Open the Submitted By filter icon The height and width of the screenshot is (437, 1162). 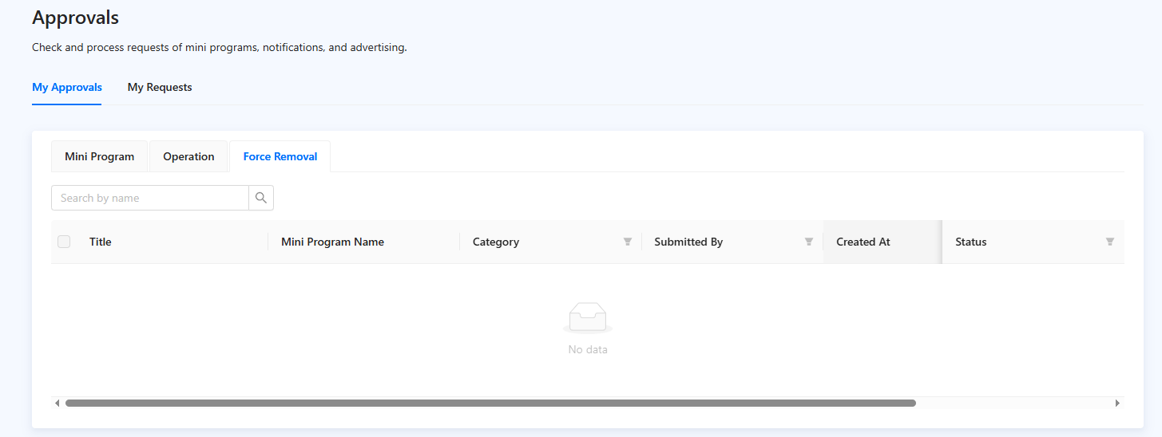click(809, 242)
